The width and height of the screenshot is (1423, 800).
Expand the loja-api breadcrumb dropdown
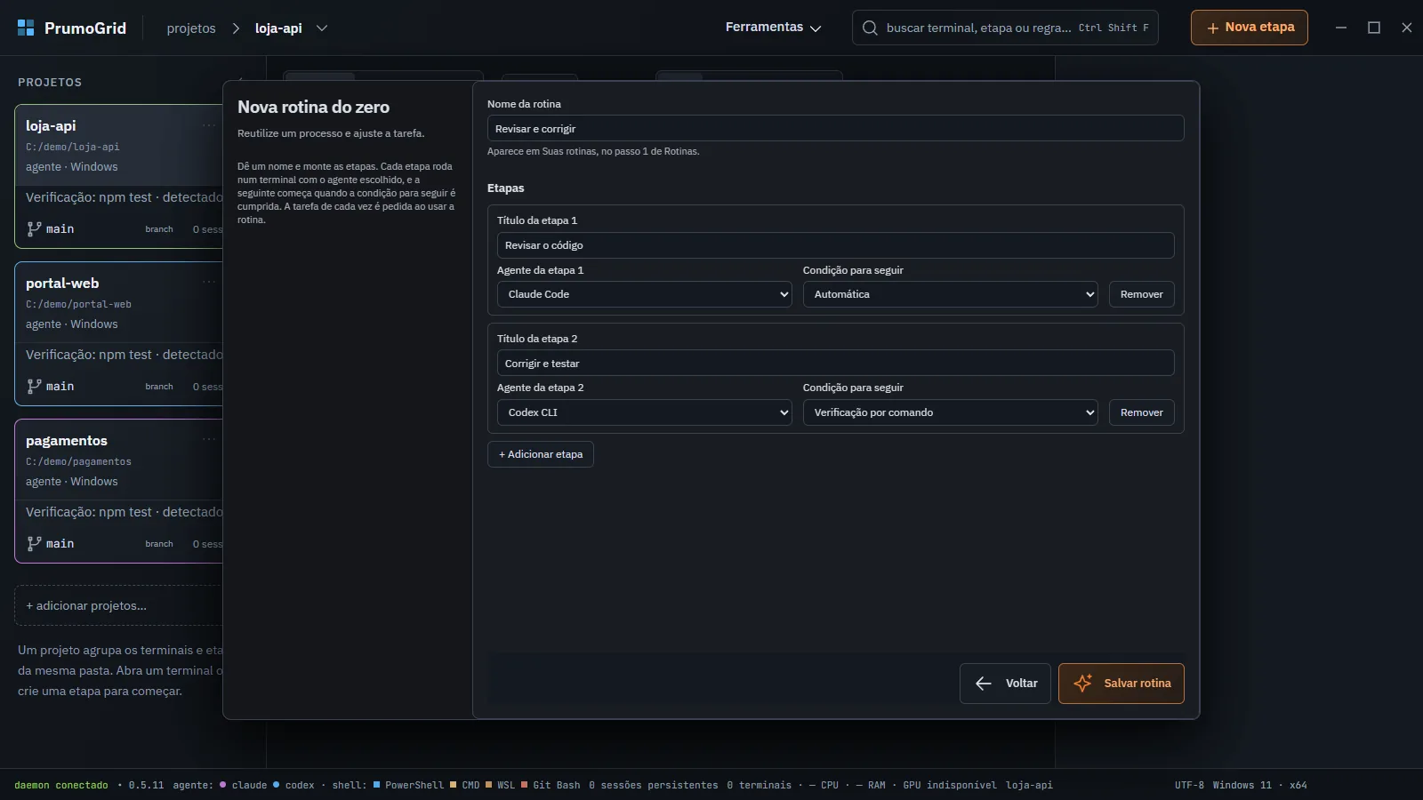click(x=322, y=28)
